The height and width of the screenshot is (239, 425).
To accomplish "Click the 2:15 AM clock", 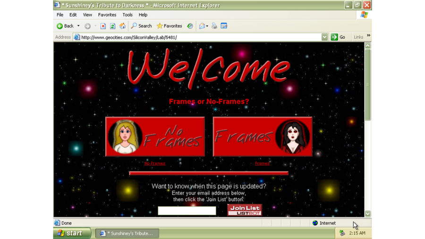I will pyautogui.click(x=357, y=233).
